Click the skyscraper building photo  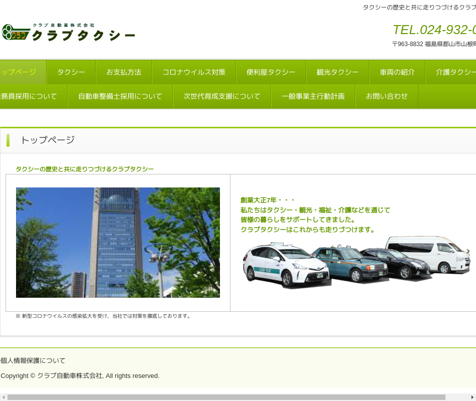pyautogui.click(x=118, y=243)
